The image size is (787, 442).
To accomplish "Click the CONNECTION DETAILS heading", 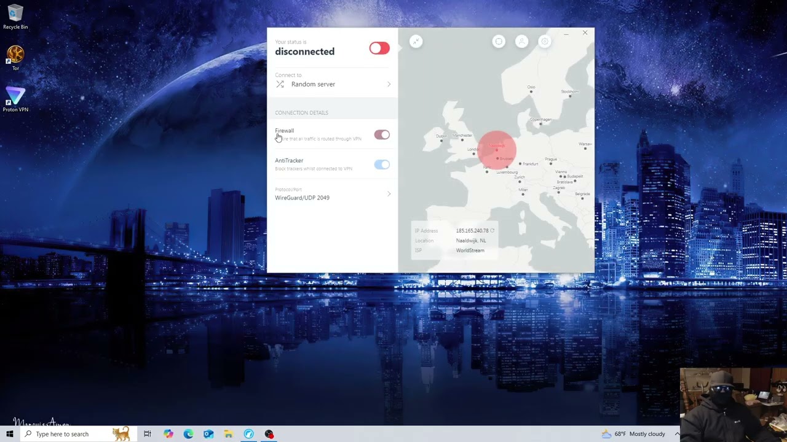I will click(x=301, y=113).
